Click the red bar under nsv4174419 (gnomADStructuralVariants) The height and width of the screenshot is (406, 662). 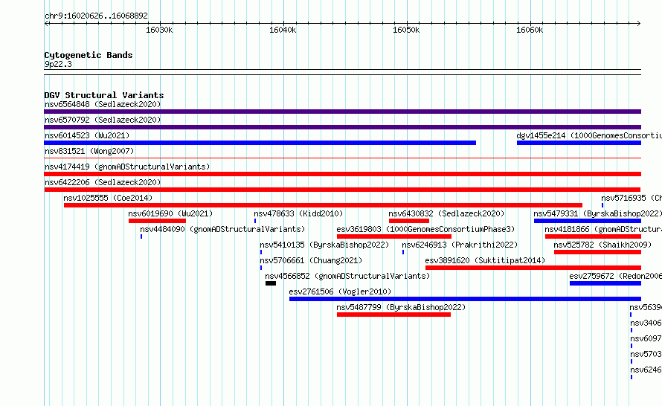pos(342,174)
